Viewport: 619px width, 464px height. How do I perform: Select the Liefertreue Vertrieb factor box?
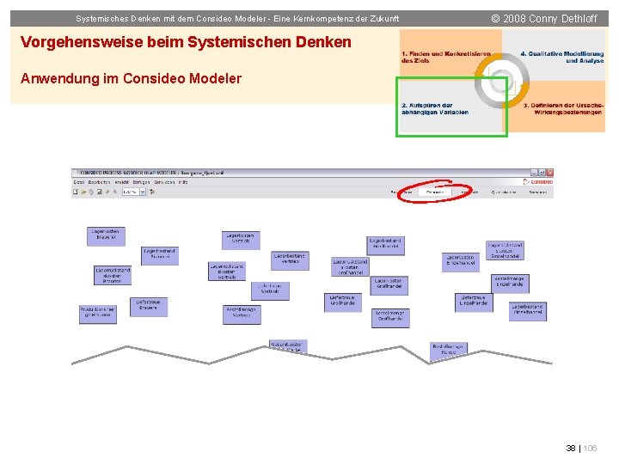pos(271,290)
